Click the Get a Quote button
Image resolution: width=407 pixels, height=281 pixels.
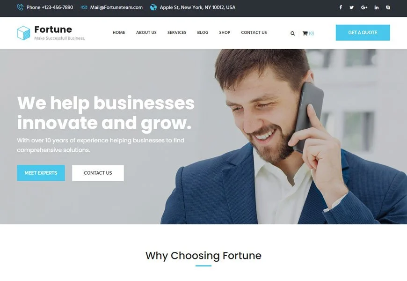(363, 32)
